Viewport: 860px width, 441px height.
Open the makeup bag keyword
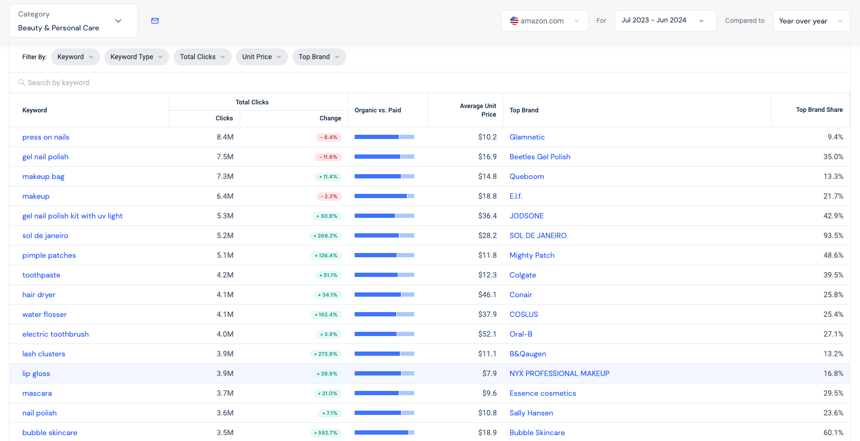pos(43,176)
